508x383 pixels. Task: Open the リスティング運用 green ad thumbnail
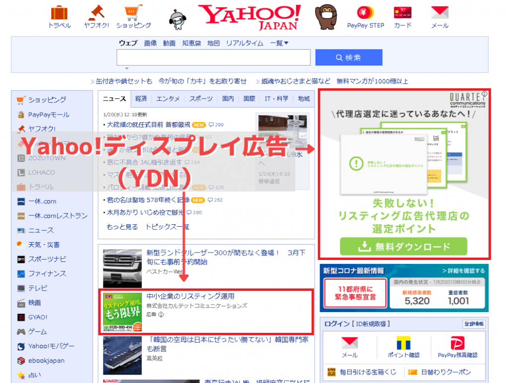123,312
